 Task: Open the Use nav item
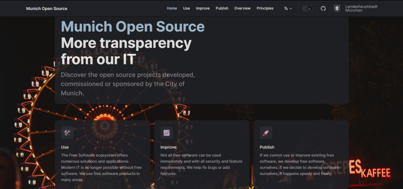click(187, 8)
